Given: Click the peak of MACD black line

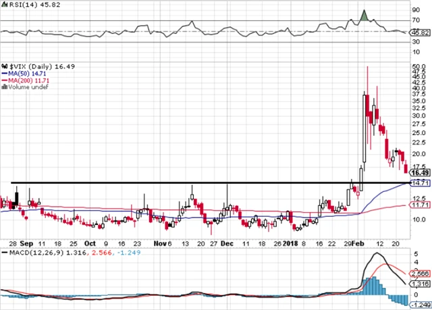Looking at the screenshot, I should (x=376, y=254).
